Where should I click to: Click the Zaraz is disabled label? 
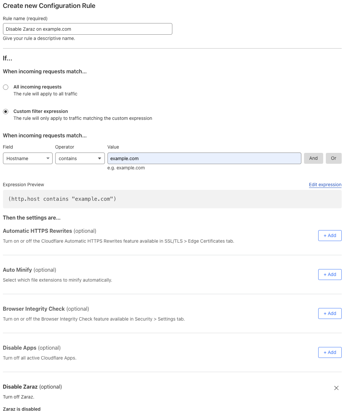click(22, 409)
